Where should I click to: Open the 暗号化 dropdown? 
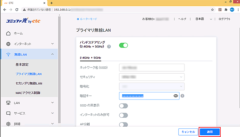(152, 86)
